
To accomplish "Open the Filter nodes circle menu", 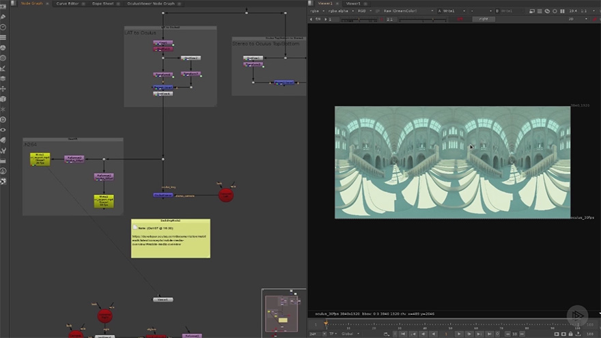I will point(3,58).
